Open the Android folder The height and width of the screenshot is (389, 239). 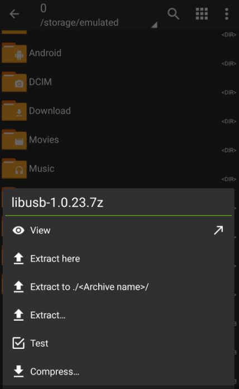tap(119, 53)
